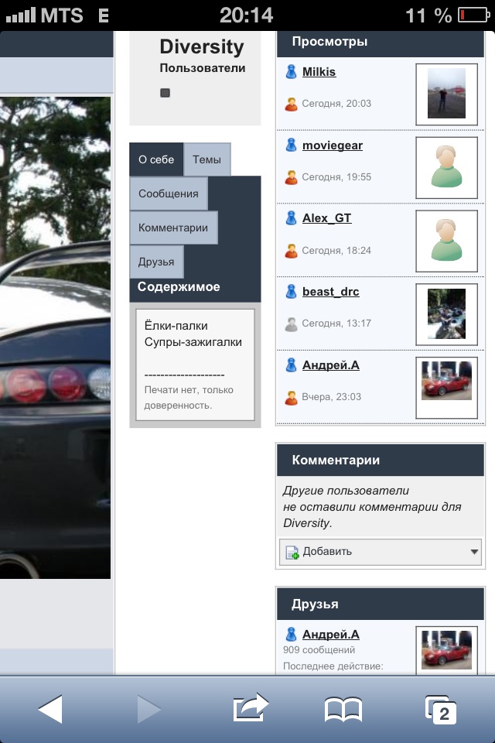Open the Сообщения tab
Viewport: 495px width, 743px height.
(x=168, y=193)
